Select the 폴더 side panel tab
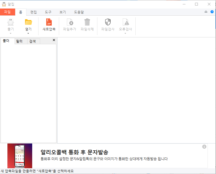This screenshot has height=174, width=216. tap(8, 41)
